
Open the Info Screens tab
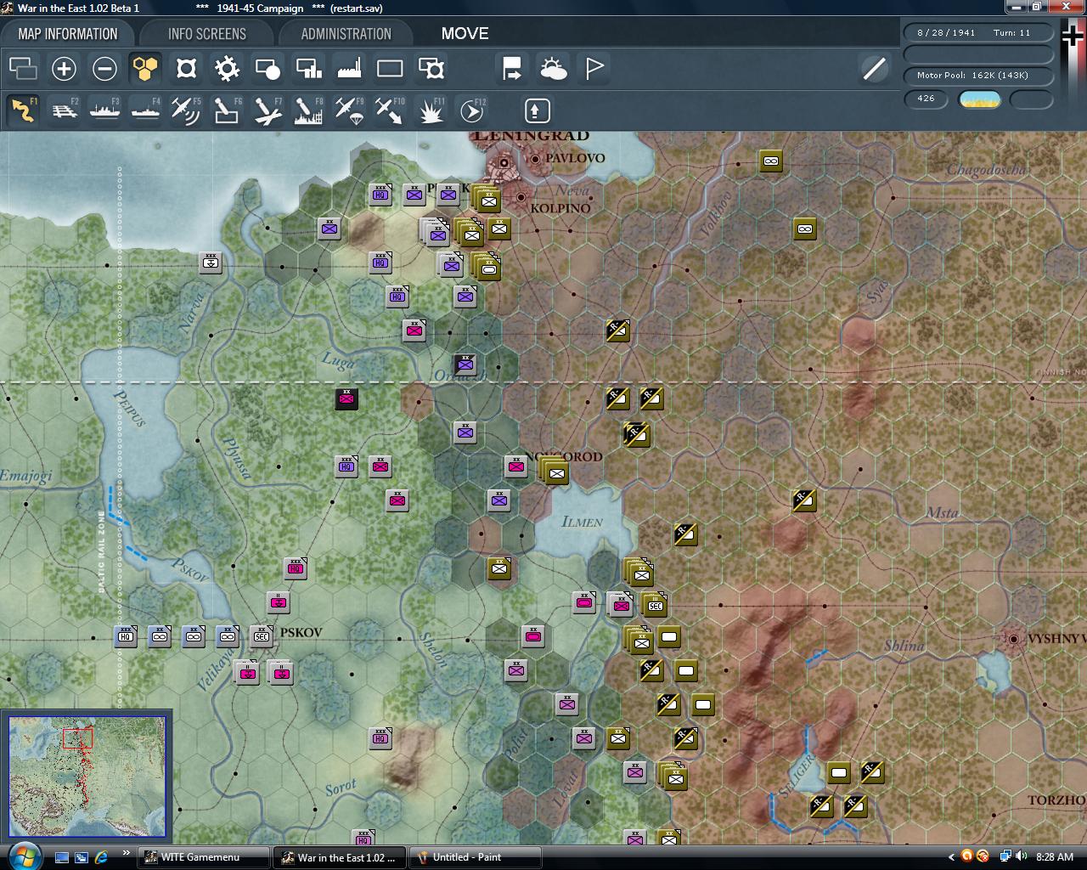click(206, 34)
